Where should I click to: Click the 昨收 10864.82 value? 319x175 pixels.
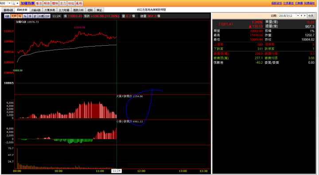(308, 39)
